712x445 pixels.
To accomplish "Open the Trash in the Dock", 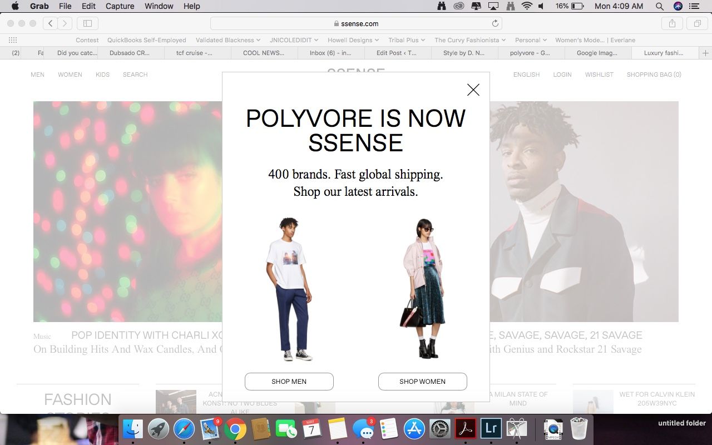I will pos(579,429).
